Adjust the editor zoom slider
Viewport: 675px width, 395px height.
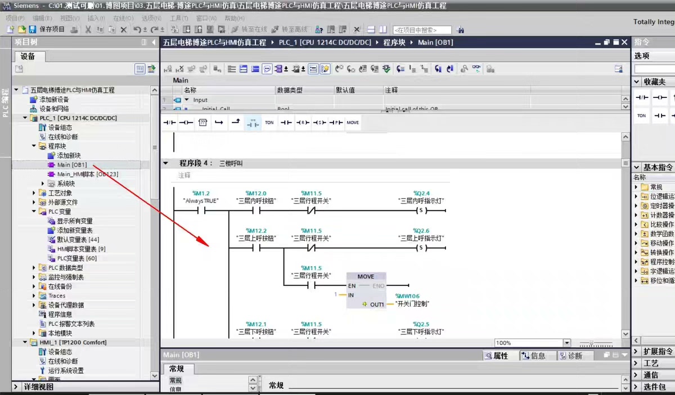pyautogui.click(x=593, y=343)
